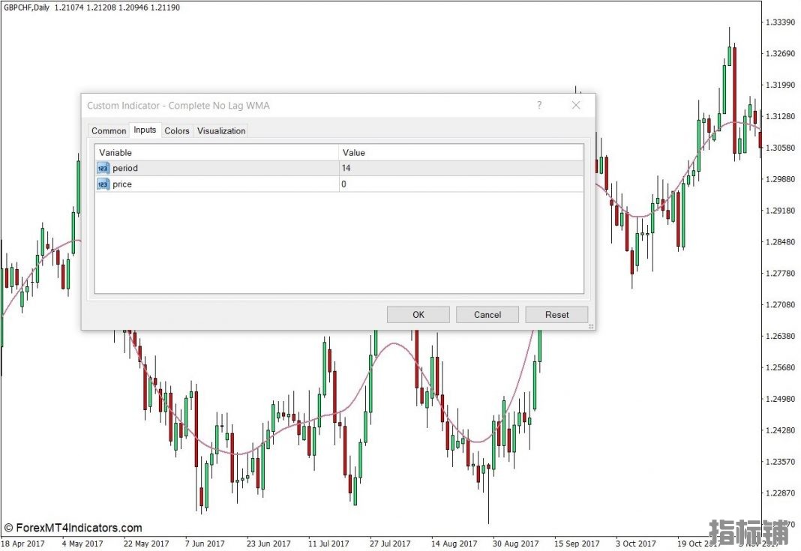
Task: Click the help question mark button
Action: tap(538, 106)
